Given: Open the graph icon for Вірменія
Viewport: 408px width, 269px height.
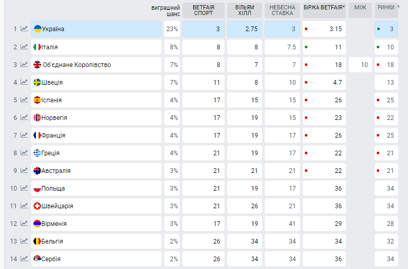Looking at the screenshot, I should [24, 224].
